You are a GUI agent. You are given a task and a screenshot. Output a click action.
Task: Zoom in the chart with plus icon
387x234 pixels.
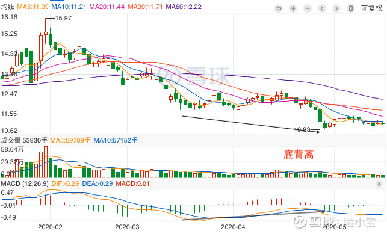tap(293, 8)
